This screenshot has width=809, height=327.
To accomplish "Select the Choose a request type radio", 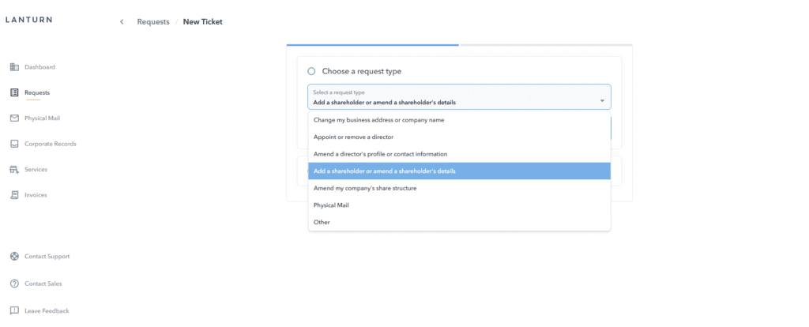I will pos(311,71).
